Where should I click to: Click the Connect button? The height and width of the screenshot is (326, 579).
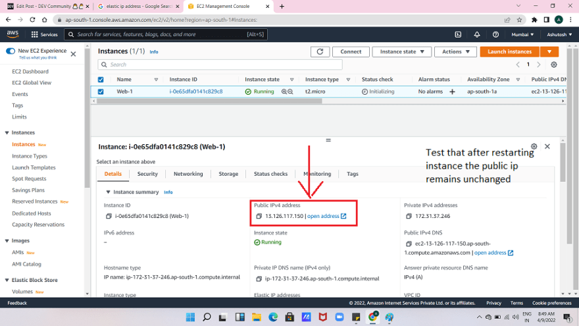pos(351,52)
